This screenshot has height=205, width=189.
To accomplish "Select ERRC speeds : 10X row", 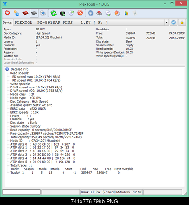I will pos(25,112).
